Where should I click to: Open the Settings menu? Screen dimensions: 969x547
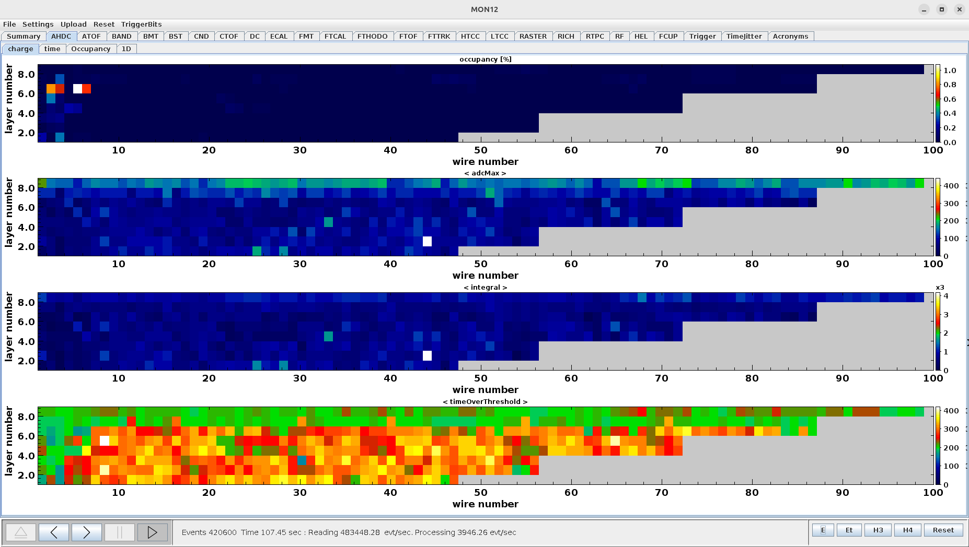(x=38, y=24)
